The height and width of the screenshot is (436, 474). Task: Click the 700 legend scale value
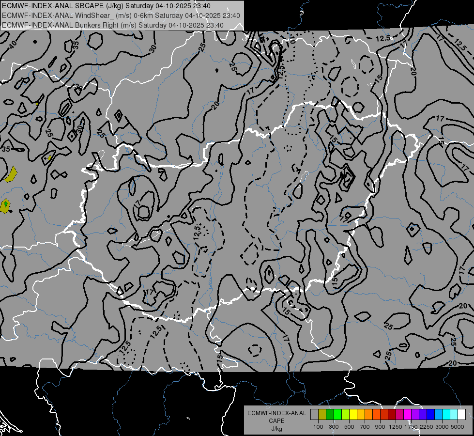click(x=365, y=427)
